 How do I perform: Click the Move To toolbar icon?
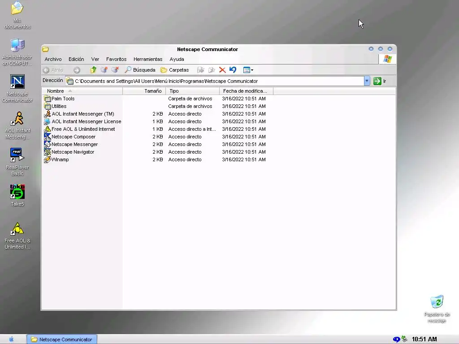[x=200, y=70]
